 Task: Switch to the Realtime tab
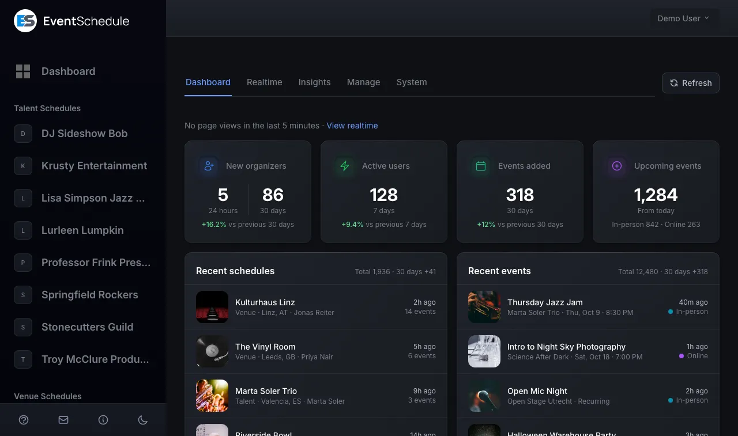(265, 82)
